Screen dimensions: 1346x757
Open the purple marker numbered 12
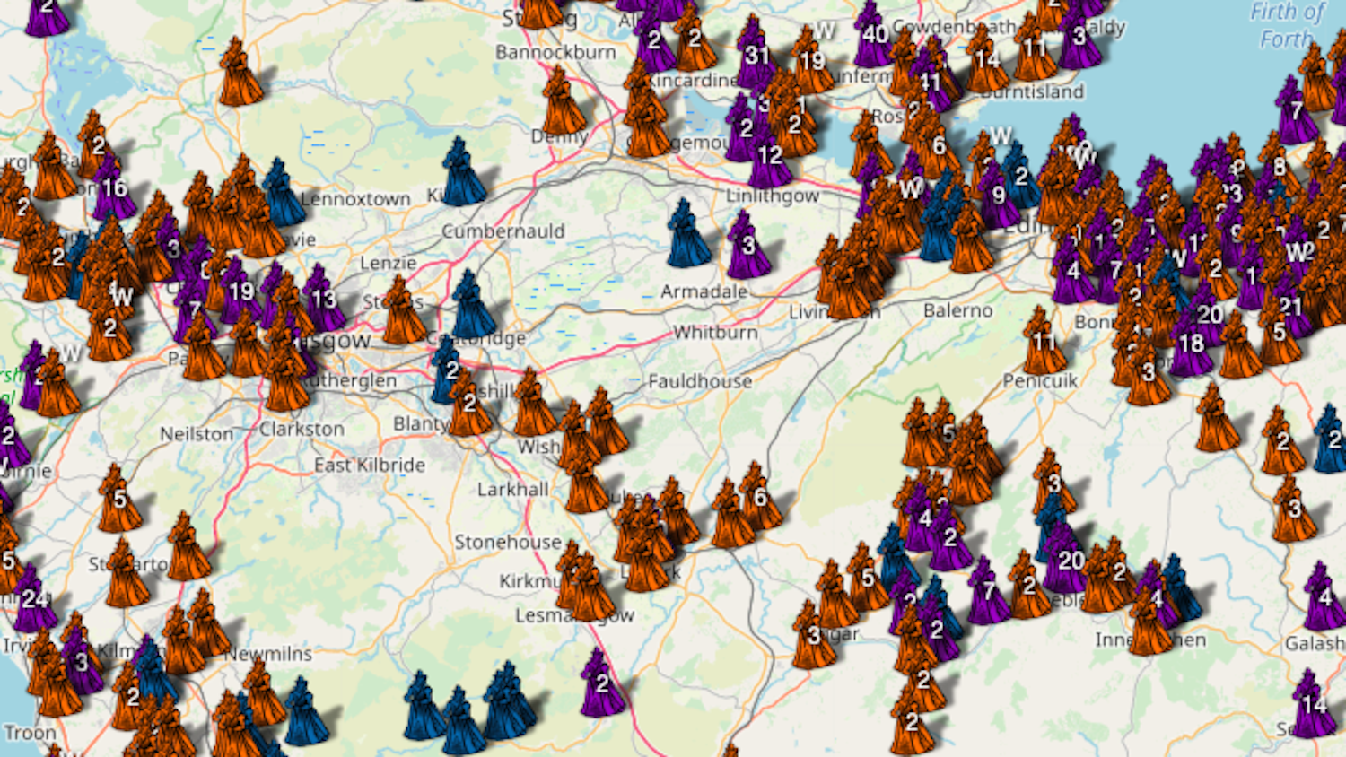[768, 156]
